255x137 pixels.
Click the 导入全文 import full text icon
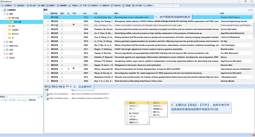[x=28, y=5]
